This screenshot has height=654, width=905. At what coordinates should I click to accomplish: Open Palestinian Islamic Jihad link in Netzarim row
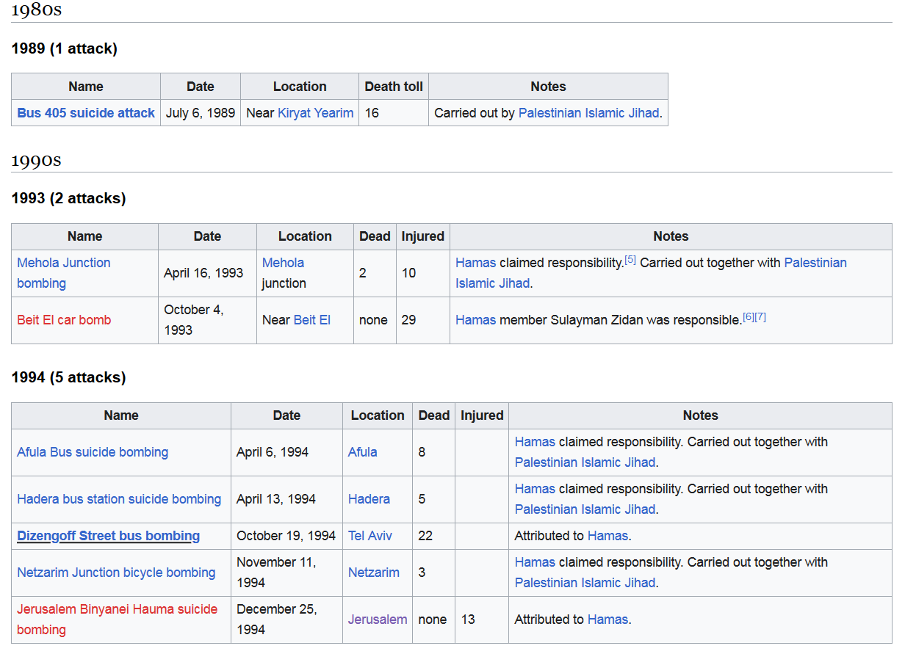(585, 583)
